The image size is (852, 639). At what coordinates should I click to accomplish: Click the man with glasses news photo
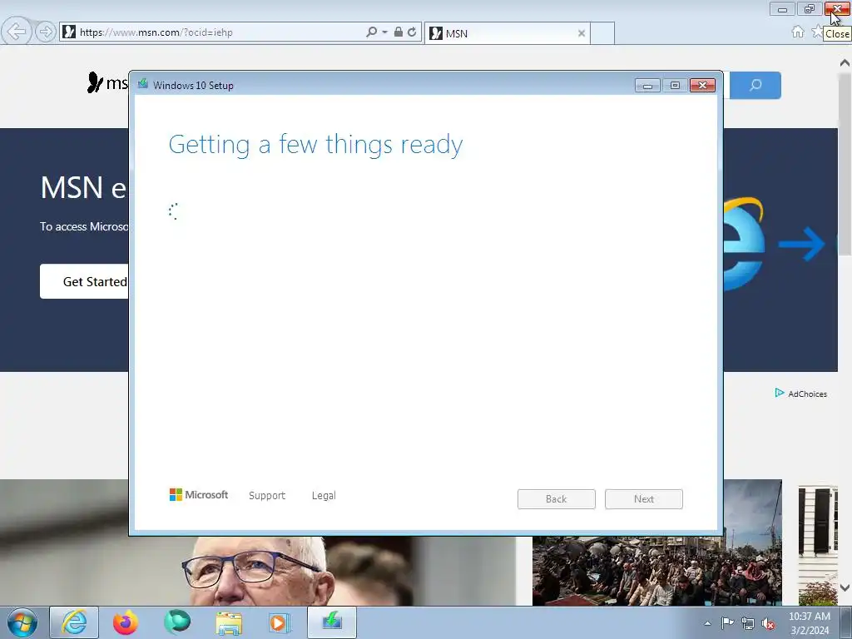[x=258, y=571]
